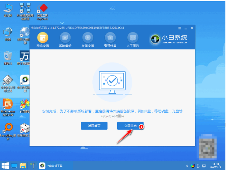Open the 系统安装 tab icon
The height and width of the screenshot is (170, 226).
coord(43,38)
